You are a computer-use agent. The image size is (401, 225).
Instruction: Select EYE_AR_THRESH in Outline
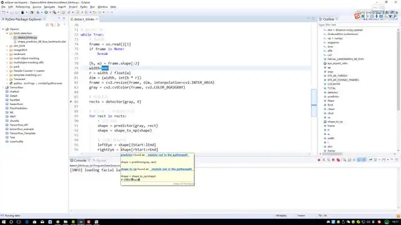click(x=337, y=76)
